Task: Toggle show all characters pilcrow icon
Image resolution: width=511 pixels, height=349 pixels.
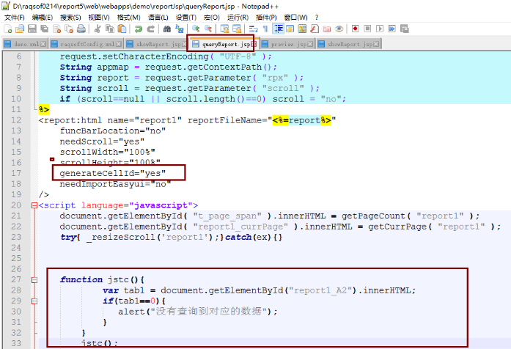Action: (265, 29)
